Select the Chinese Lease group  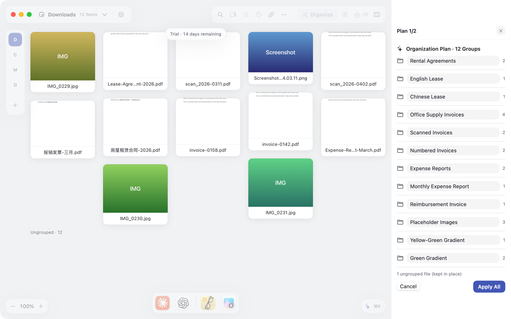[x=453, y=96]
